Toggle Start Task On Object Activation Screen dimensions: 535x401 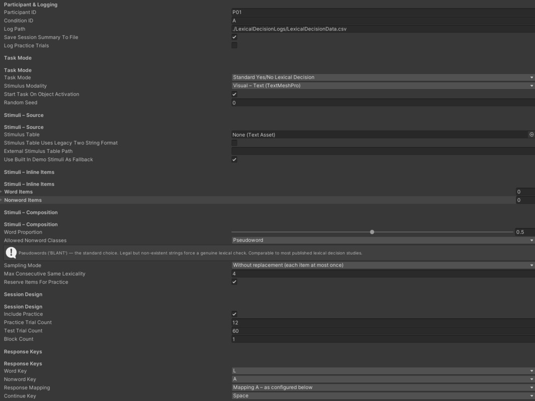(x=234, y=94)
